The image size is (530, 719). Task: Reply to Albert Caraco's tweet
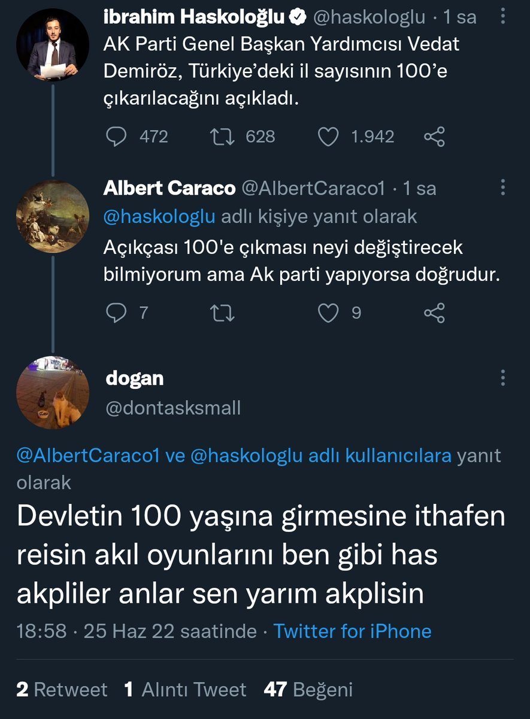coord(117,313)
